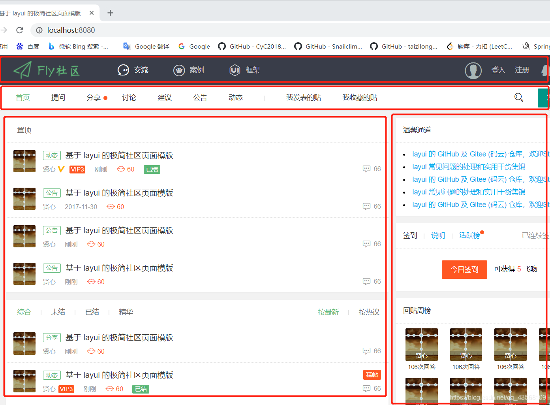550x405 pixels.
Task: Click the user avatar icon in header
Action: (x=473, y=70)
